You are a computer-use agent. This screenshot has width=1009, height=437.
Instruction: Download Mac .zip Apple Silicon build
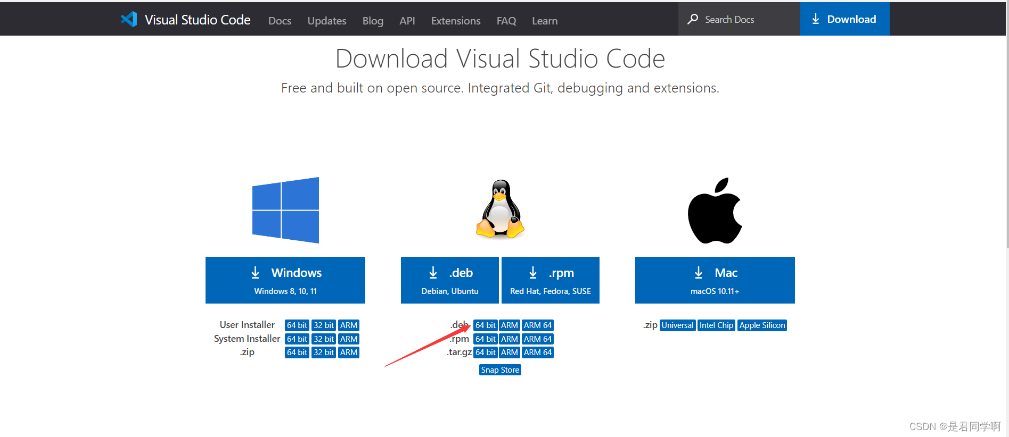[x=762, y=325]
